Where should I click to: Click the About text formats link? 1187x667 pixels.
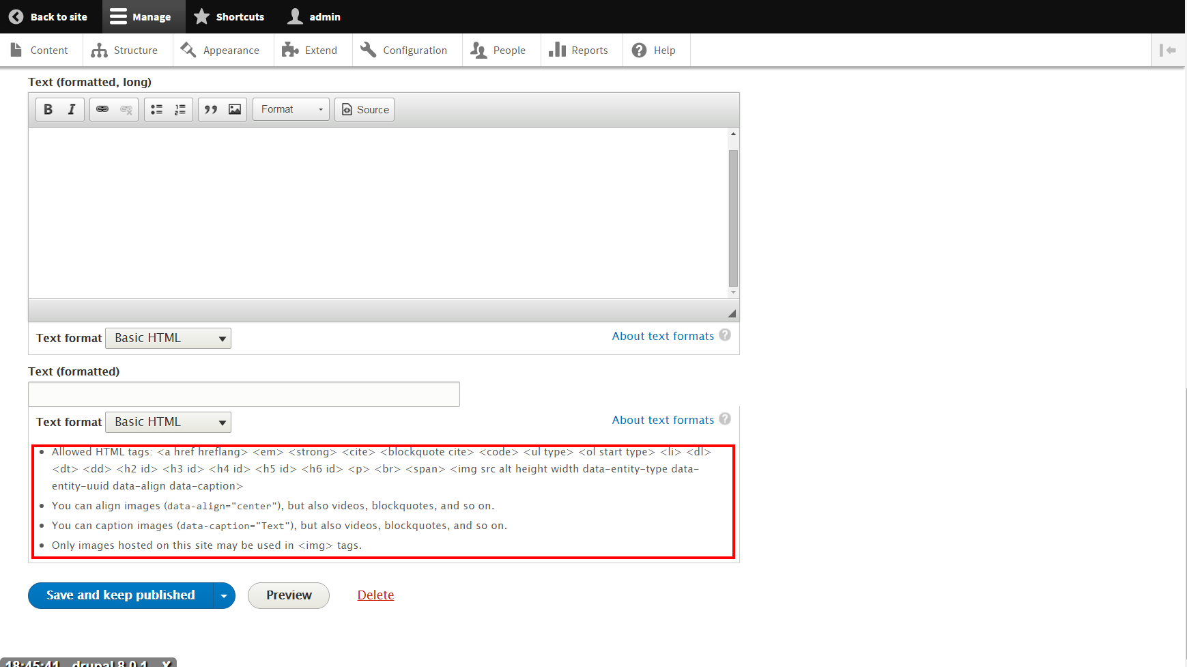click(662, 336)
